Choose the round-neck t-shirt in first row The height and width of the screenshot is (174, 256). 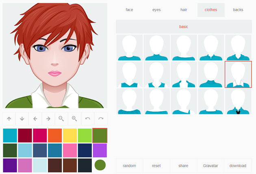tap(130, 47)
